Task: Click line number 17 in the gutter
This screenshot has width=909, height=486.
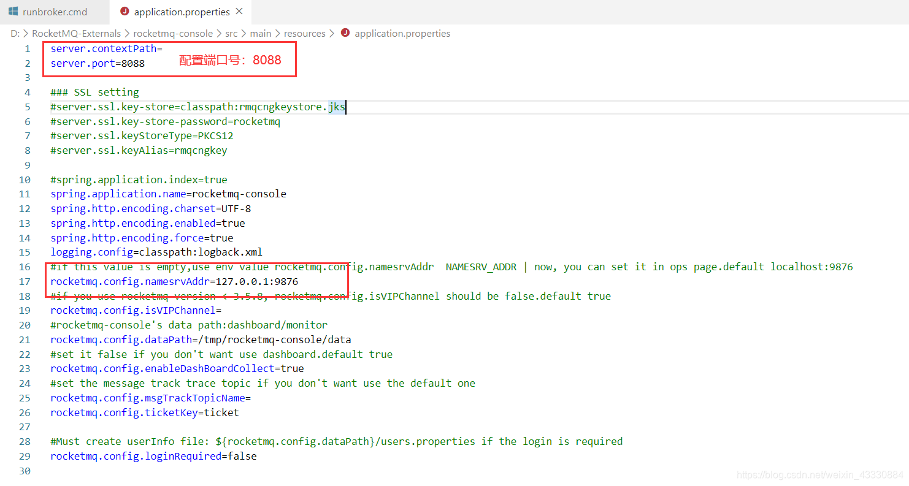Action: pyautogui.click(x=25, y=281)
